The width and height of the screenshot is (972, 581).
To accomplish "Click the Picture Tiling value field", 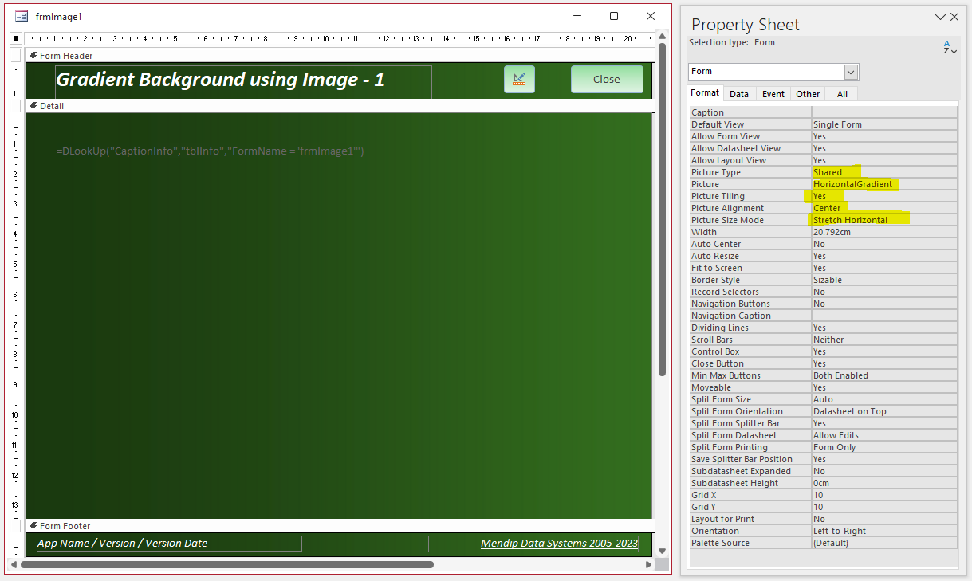I will [x=884, y=196].
